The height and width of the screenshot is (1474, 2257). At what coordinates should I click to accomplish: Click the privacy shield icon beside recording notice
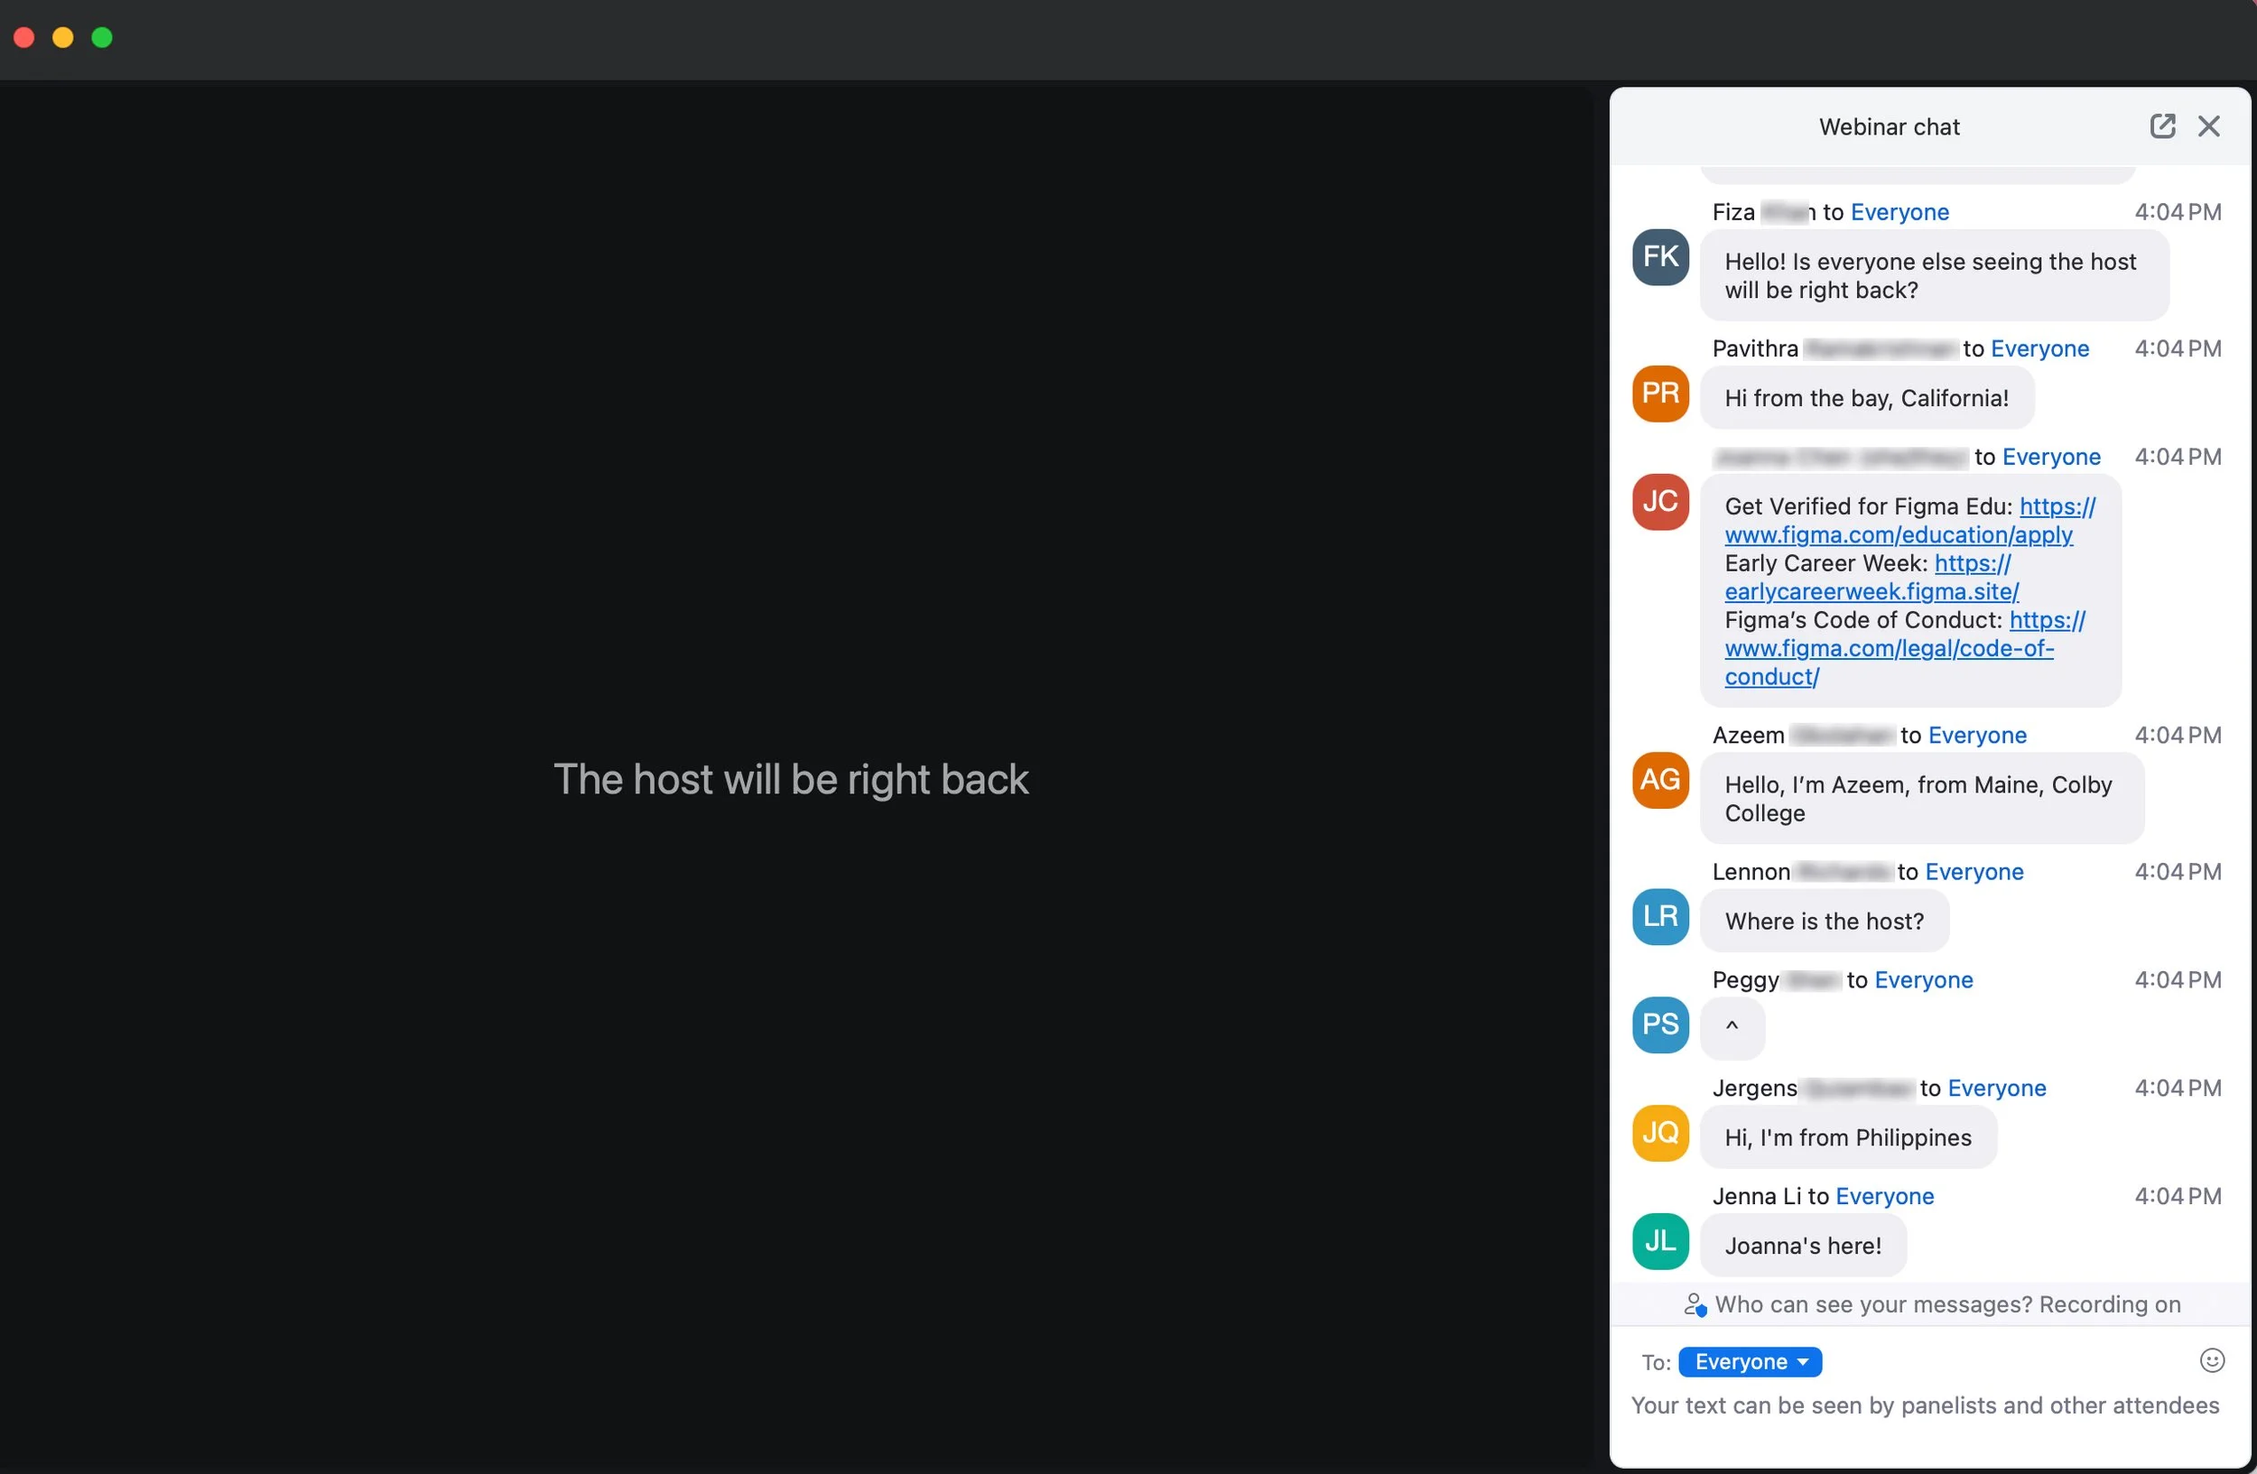pyautogui.click(x=1695, y=1304)
